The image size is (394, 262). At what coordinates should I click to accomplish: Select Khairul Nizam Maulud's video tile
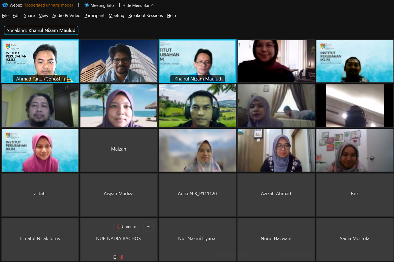[197, 61]
